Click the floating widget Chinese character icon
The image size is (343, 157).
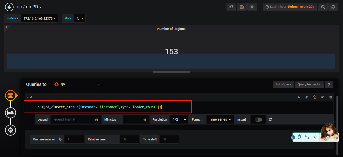(299, 137)
